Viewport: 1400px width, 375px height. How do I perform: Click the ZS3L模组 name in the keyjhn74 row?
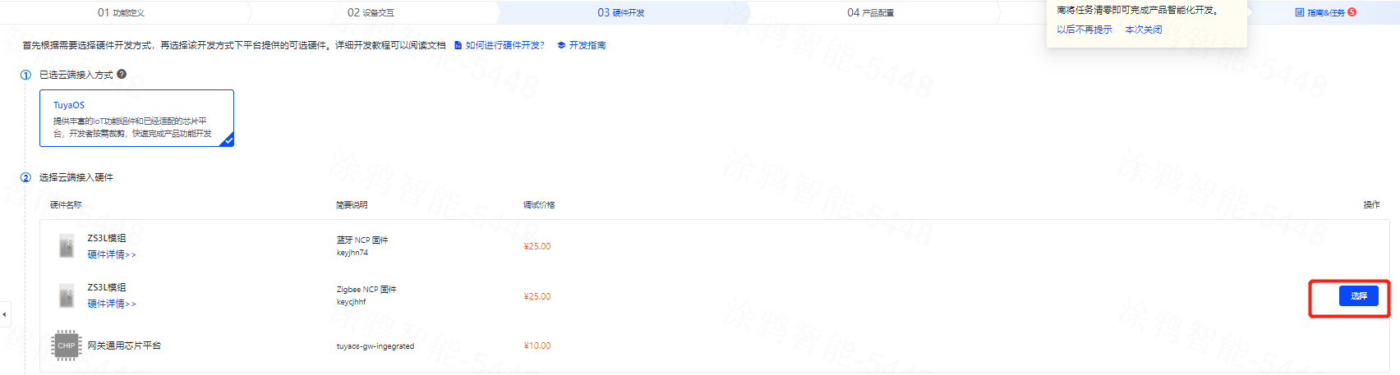pyautogui.click(x=107, y=238)
